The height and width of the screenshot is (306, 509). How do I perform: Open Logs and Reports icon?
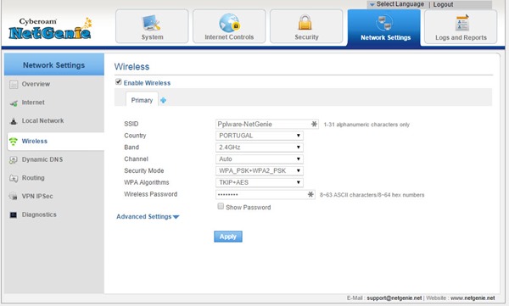pos(462,23)
